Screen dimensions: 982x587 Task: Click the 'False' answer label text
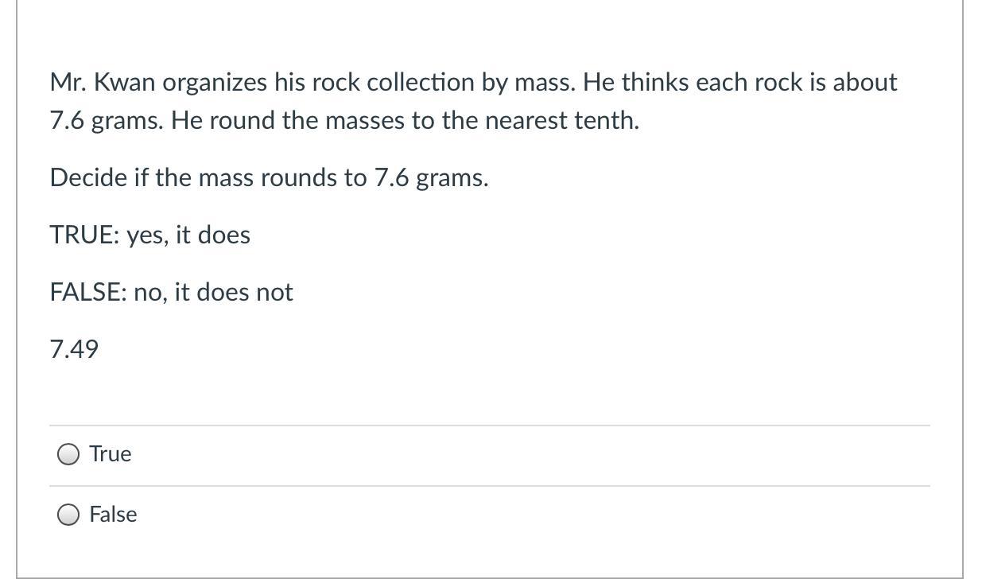tap(113, 515)
